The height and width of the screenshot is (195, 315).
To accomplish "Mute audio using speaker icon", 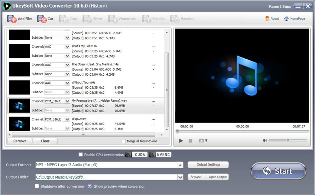I will coord(265,141).
